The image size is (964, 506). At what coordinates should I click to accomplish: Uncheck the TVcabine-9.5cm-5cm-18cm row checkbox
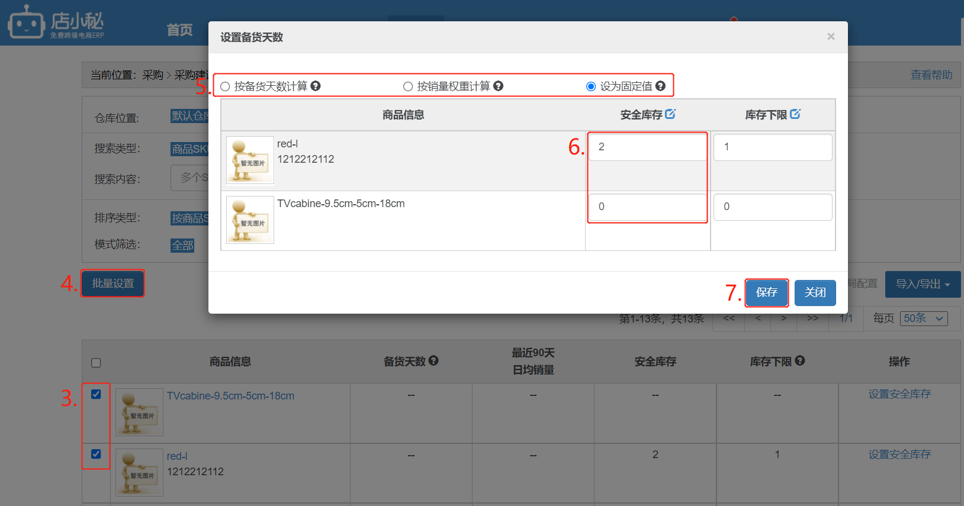coord(96,394)
